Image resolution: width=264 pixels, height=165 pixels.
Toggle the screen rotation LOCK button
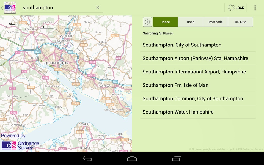[236, 8]
